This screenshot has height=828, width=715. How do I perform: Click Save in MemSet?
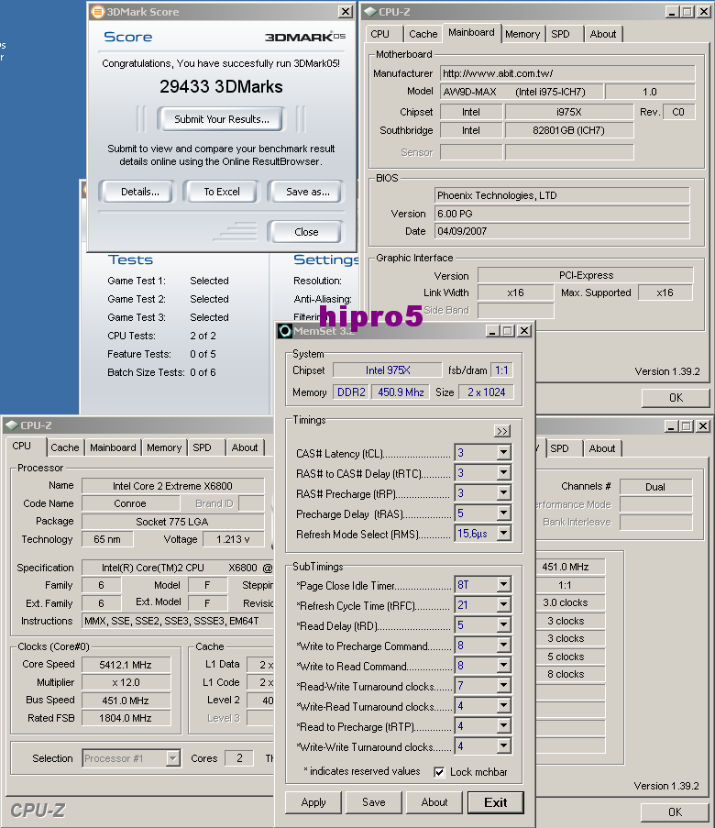374,802
